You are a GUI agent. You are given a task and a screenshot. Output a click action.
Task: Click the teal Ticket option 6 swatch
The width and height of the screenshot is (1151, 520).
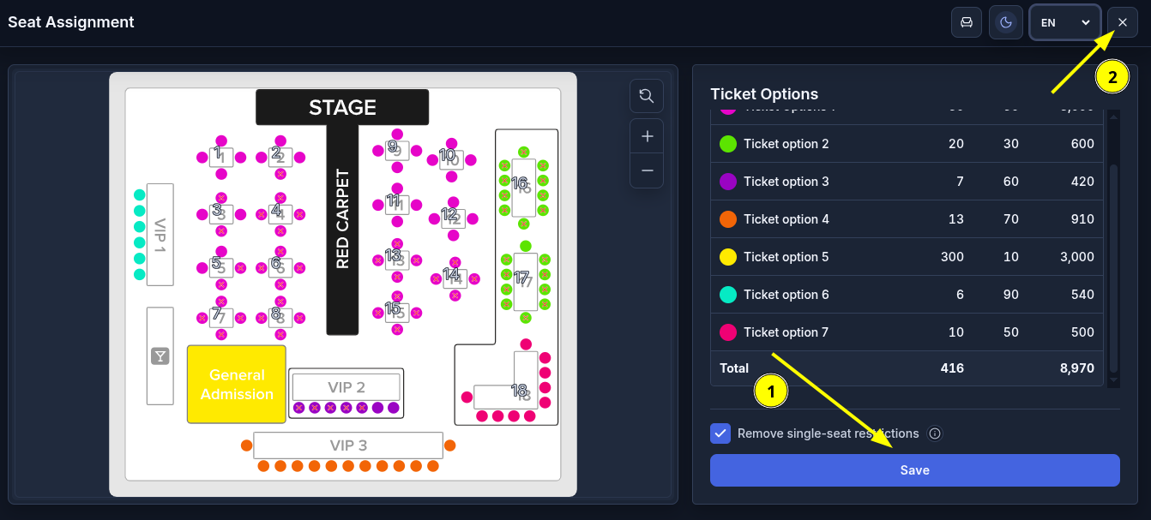[728, 295]
